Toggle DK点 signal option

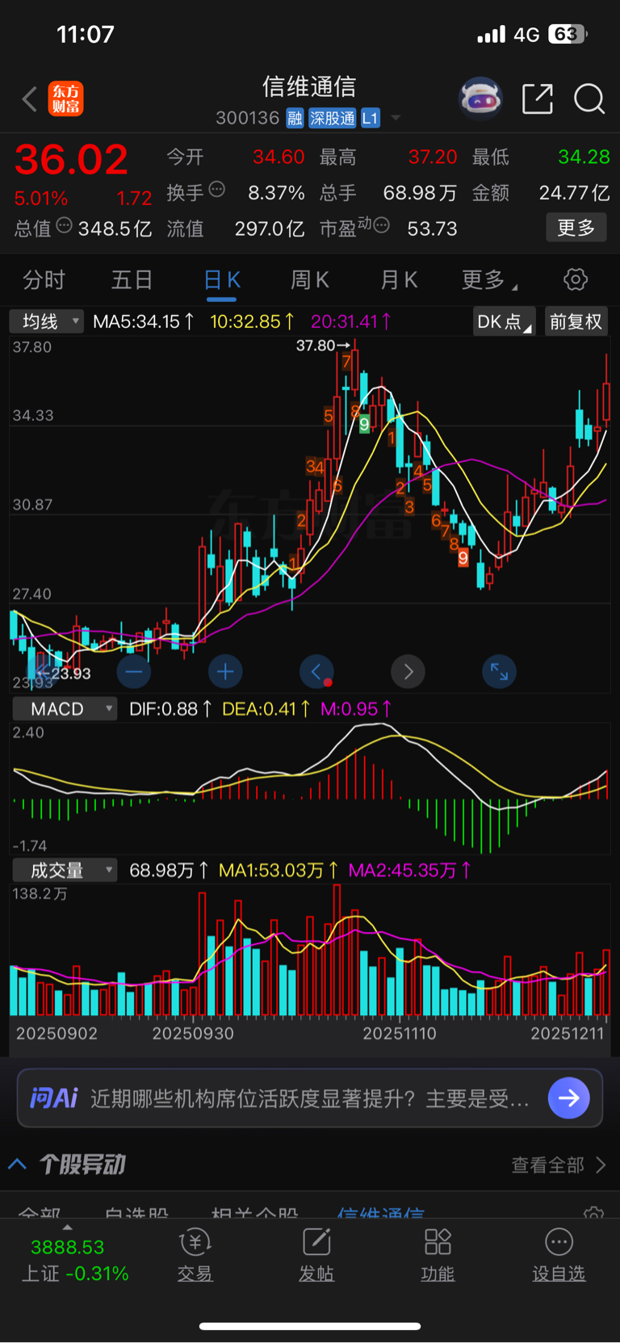tap(504, 321)
